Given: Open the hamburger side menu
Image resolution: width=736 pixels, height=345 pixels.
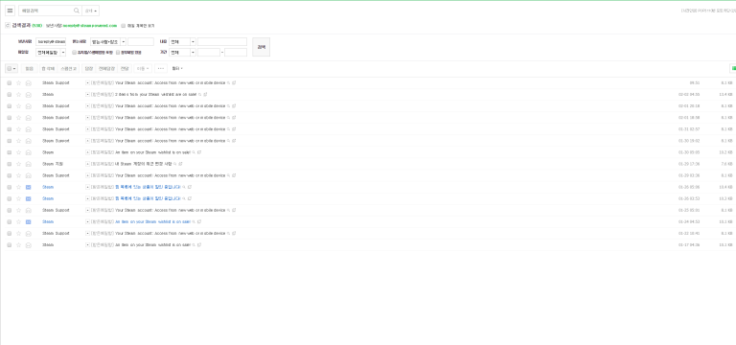Looking at the screenshot, I should click(10, 11).
